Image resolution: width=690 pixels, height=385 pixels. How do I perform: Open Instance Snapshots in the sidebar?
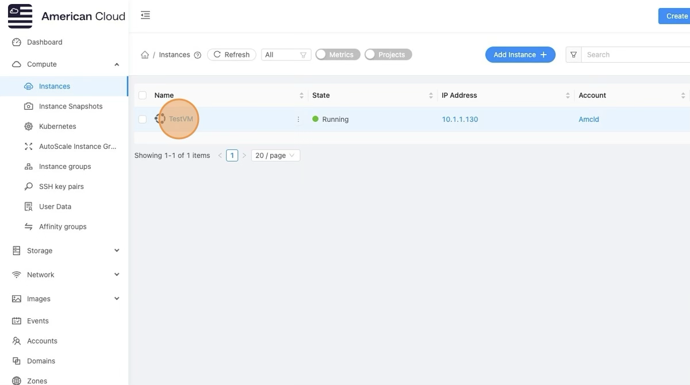point(70,106)
